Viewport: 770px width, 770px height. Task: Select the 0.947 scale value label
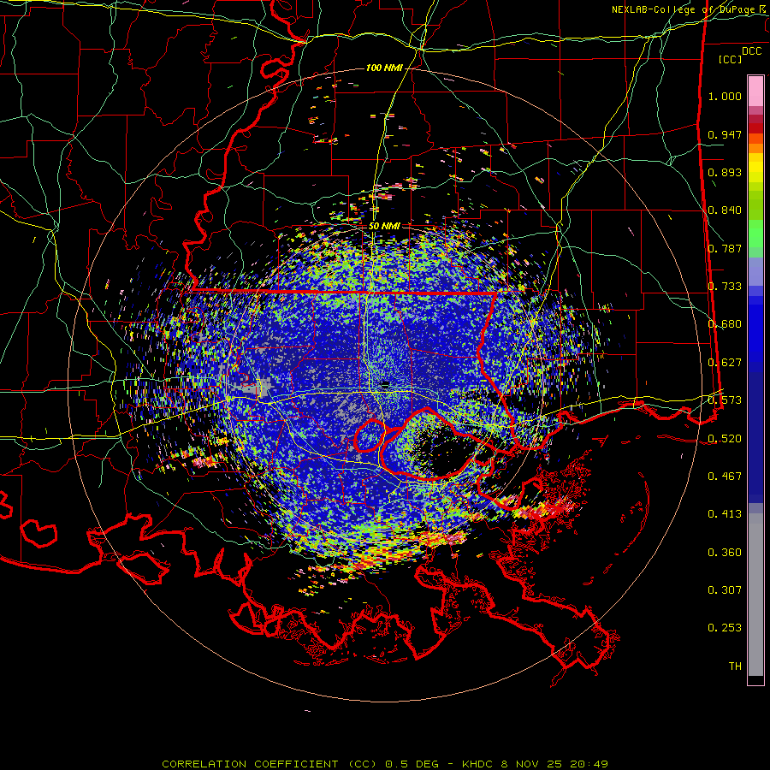725,134
